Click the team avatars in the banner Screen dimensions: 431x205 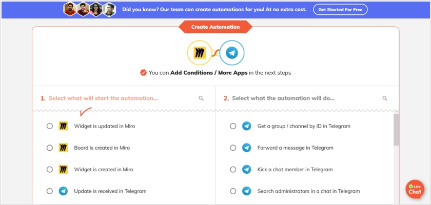pyautogui.click(x=90, y=10)
